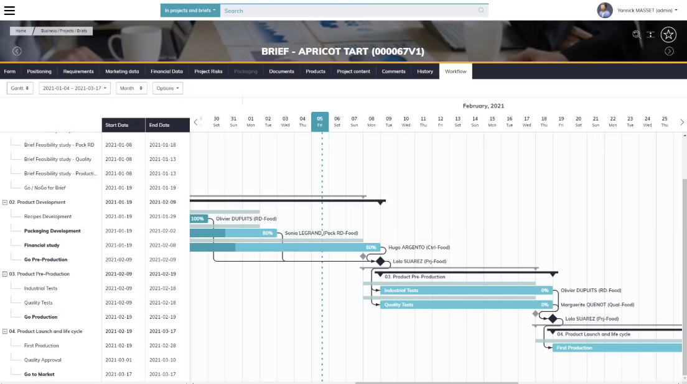Click the collapse height icon beside the star

point(651,35)
